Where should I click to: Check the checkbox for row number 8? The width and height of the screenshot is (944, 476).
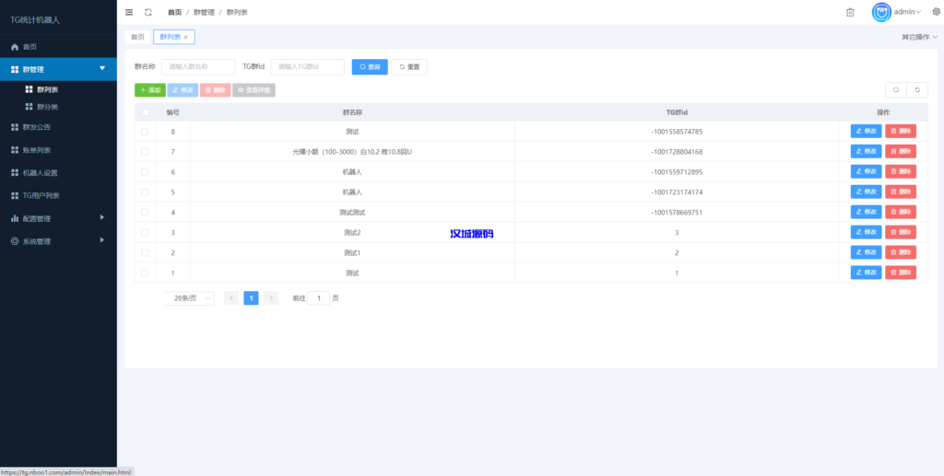click(145, 132)
